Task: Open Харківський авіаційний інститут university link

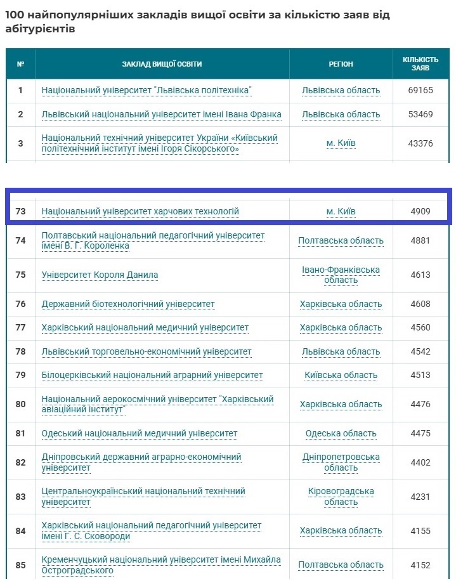Action: [157, 404]
